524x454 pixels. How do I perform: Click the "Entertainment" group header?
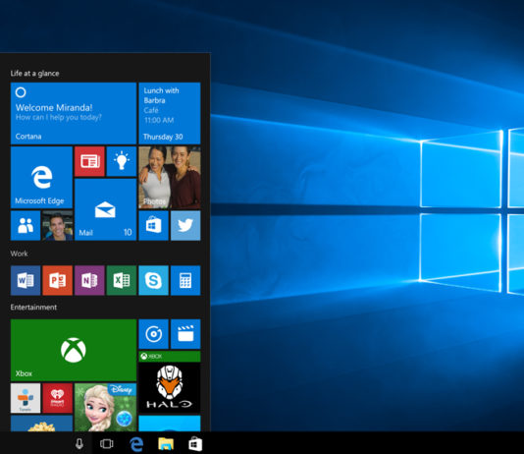coord(33,308)
